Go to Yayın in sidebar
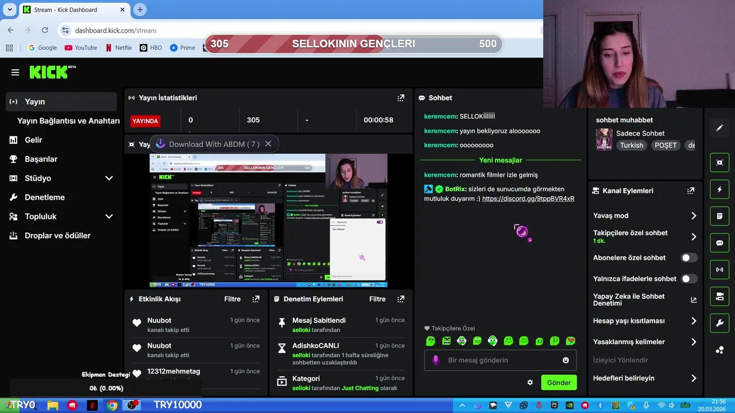Screen dimensions: 735x413 point(61,102)
